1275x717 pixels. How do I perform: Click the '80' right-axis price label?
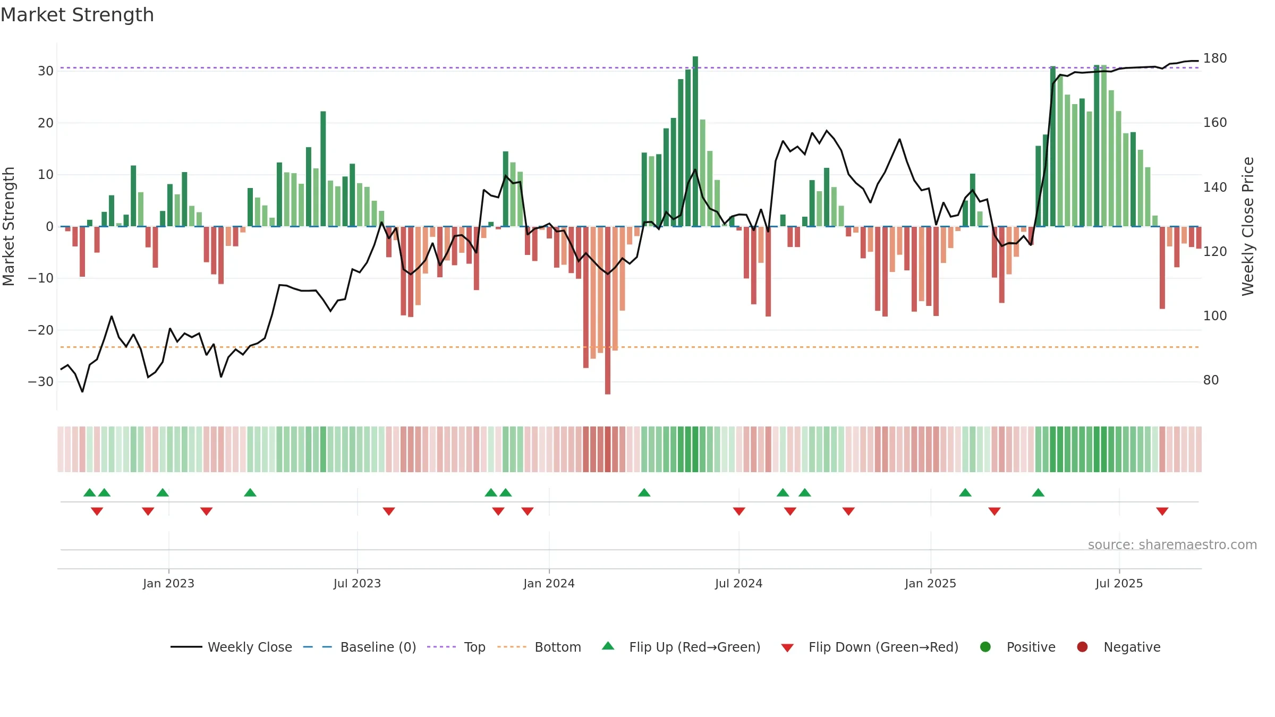click(1211, 380)
